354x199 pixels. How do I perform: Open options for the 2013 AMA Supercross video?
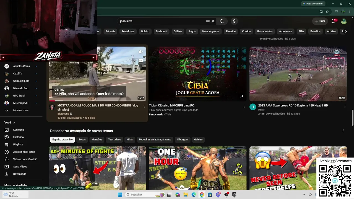pos(345,106)
